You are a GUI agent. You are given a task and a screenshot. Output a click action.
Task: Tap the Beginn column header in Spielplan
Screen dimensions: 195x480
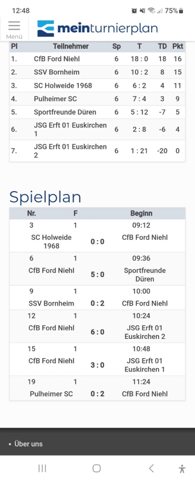(x=141, y=214)
